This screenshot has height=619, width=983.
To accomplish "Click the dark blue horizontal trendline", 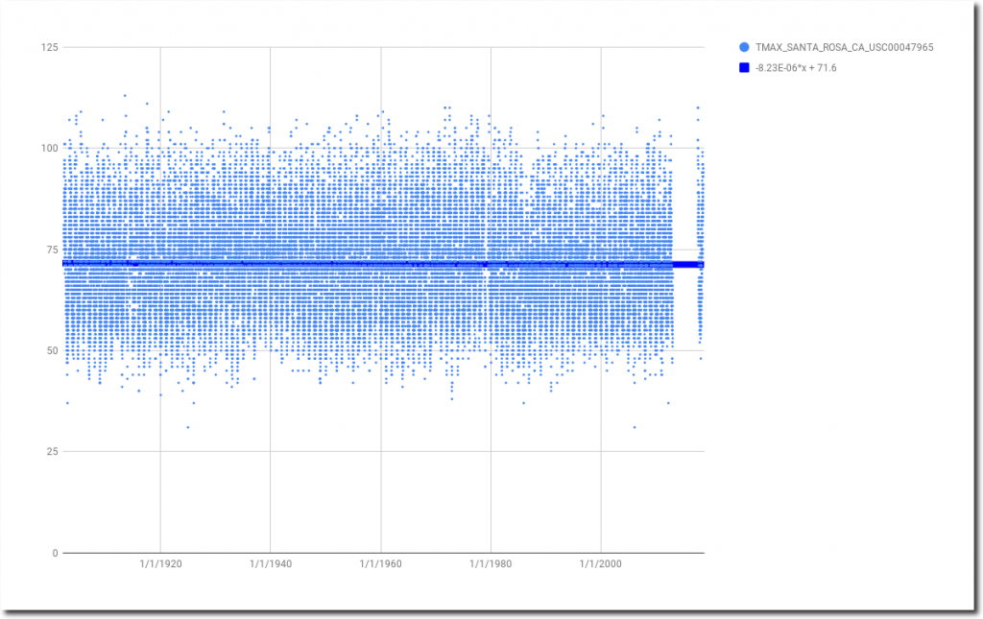I will 384,264.
